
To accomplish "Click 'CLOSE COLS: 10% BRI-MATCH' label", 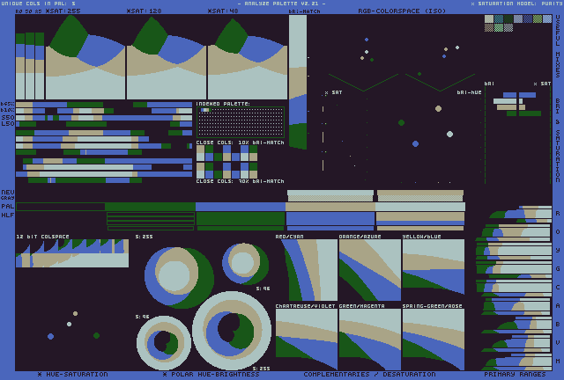I will pos(240,142).
